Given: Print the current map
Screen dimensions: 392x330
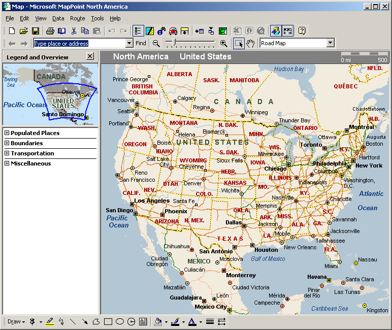Looking at the screenshot, I should pyautogui.click(x=50, y=31).
